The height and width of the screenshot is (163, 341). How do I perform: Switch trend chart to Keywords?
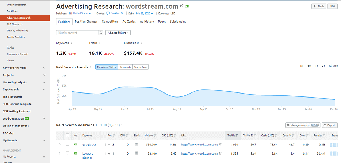click(x=125, y=67)
